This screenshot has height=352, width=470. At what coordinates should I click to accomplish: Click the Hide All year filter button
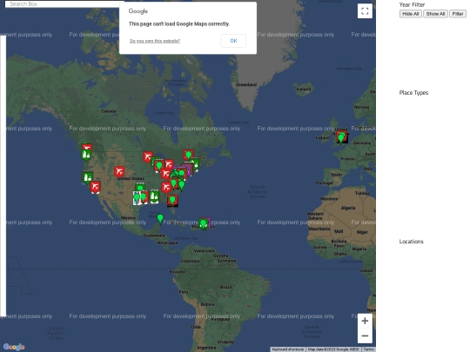410,14
